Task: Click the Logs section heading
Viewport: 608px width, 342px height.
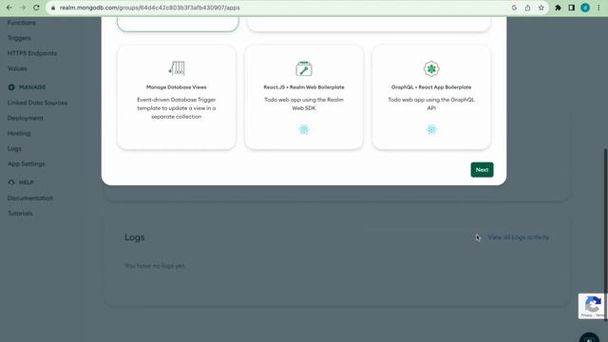Action: tap(135, 237)
